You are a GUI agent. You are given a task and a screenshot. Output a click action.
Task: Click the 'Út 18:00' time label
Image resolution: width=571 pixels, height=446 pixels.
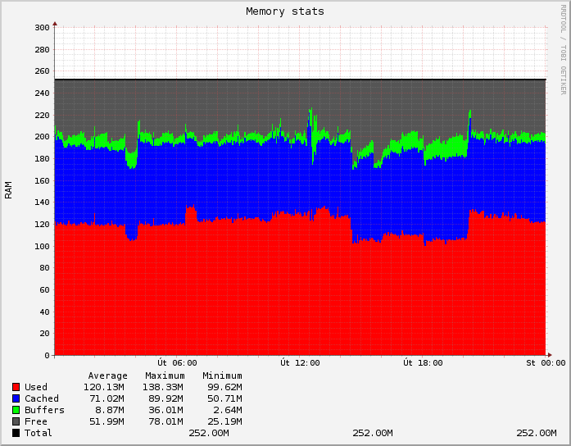[x=423, y=363]
